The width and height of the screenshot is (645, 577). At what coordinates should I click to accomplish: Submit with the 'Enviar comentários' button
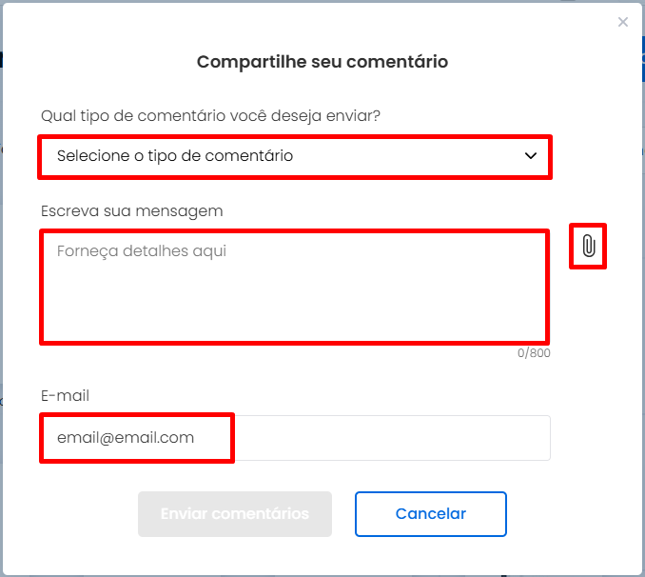(235, 513)
